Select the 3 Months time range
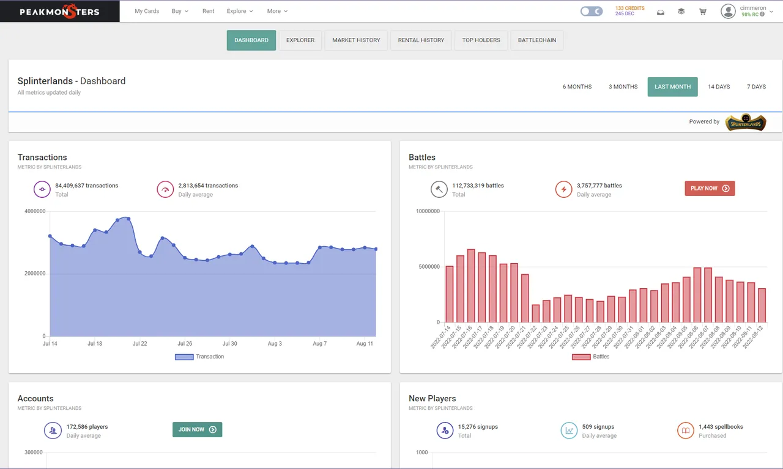783x469 pixels. pos(623,87)
